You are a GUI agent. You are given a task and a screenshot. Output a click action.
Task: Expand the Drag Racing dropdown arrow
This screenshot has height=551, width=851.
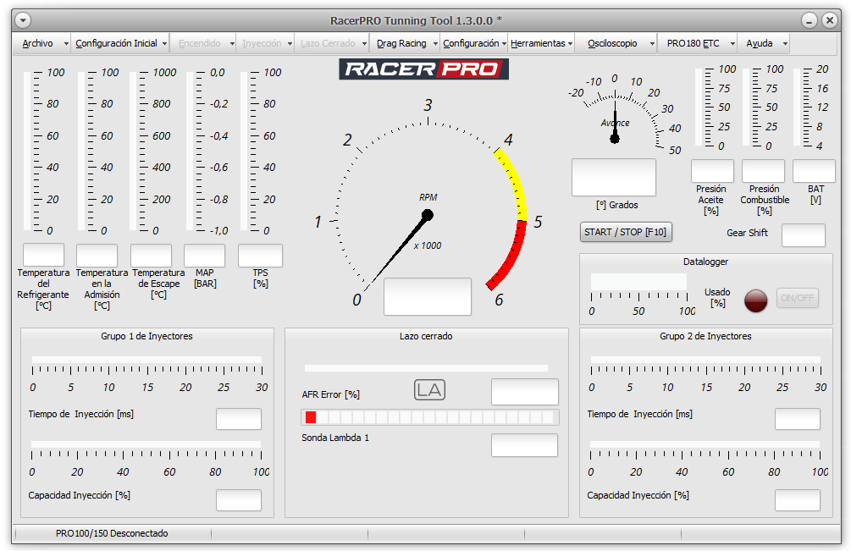coord(435,43)
